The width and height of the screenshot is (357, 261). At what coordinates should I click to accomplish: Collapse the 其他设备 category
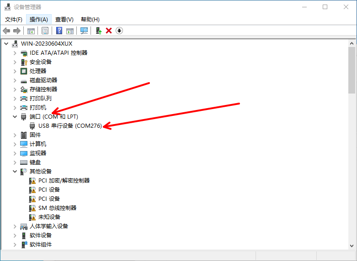(15, 172)
